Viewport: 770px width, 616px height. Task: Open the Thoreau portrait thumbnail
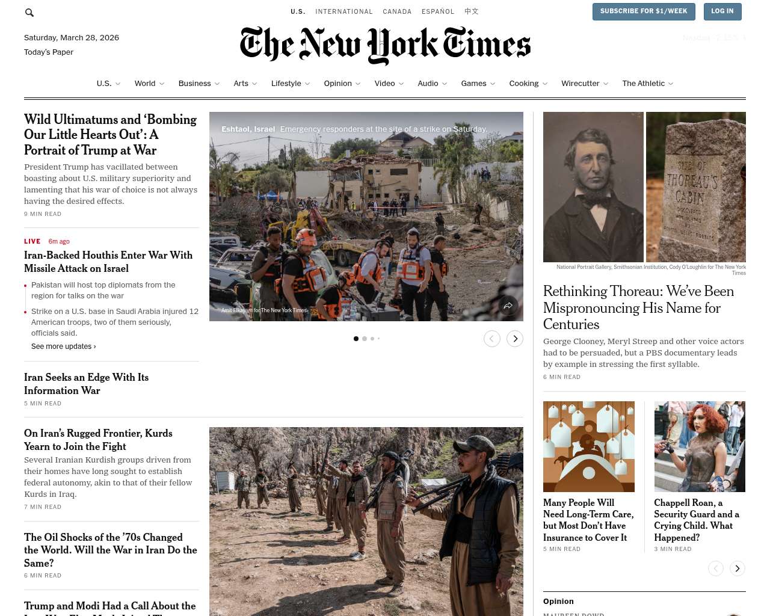tap(593, 187)
